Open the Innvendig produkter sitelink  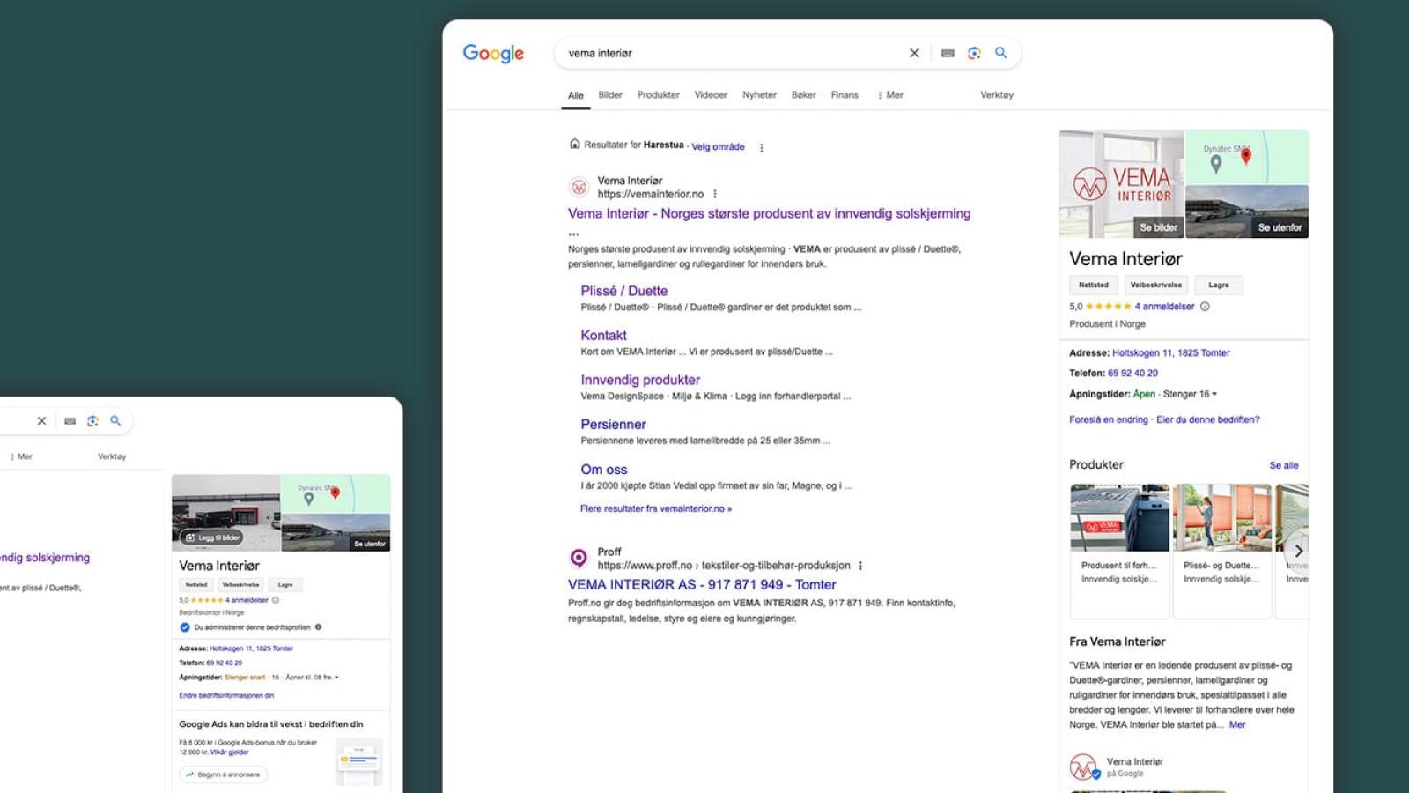click(x=640, y=380)
